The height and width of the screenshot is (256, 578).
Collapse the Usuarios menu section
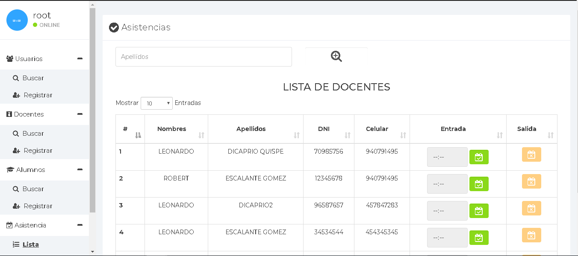(80, 59)
